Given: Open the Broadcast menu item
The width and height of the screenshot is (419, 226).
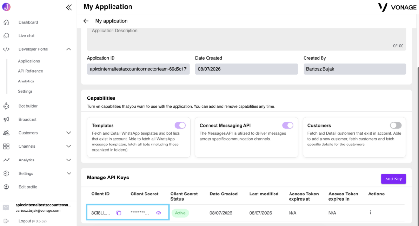Looking at the screenshot, I should (x=28, y=119).
